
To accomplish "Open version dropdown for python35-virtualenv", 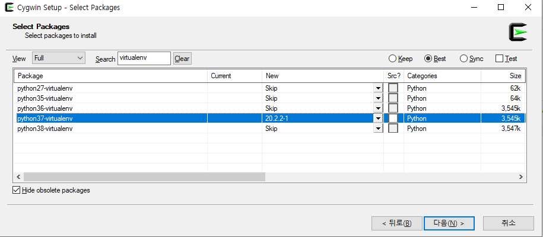I will (x=378, y=98).
